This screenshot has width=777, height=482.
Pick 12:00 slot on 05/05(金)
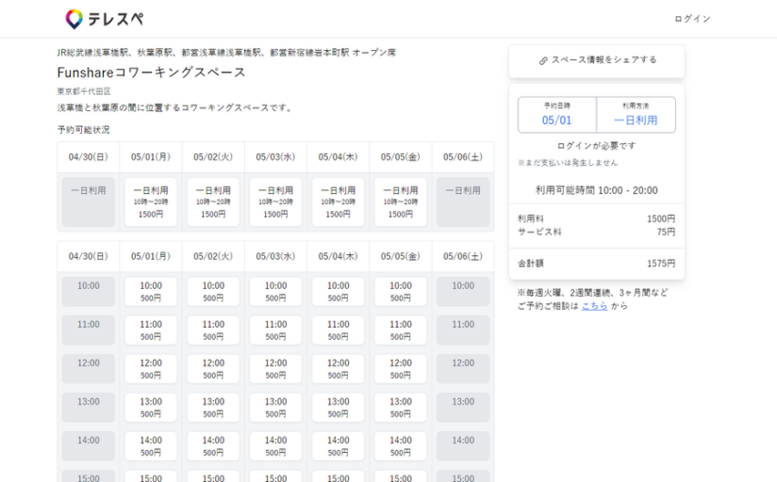(x=401, y=369)
